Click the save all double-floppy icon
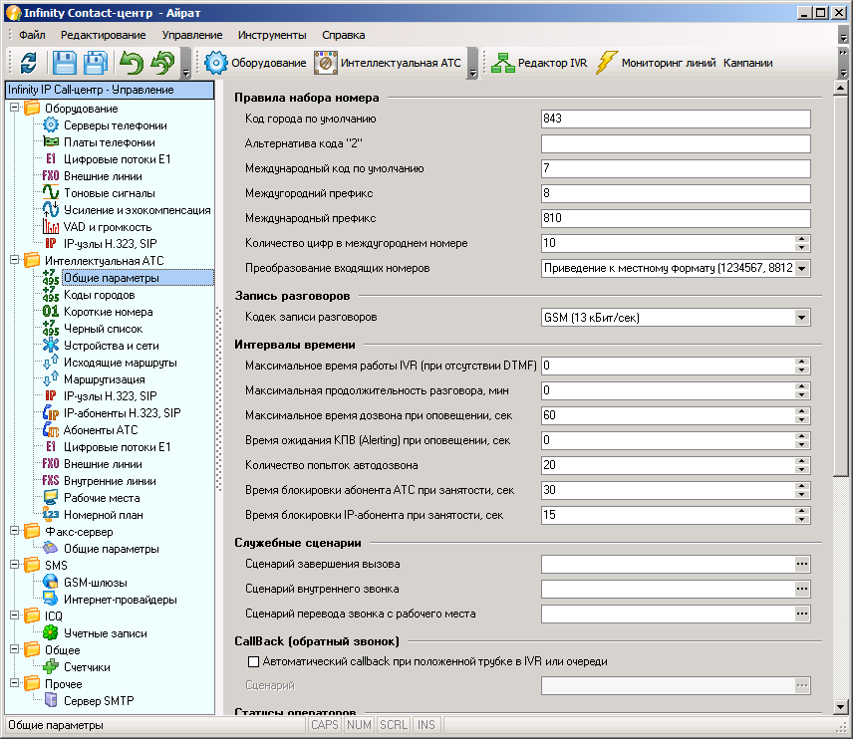 tap(97, 63)
